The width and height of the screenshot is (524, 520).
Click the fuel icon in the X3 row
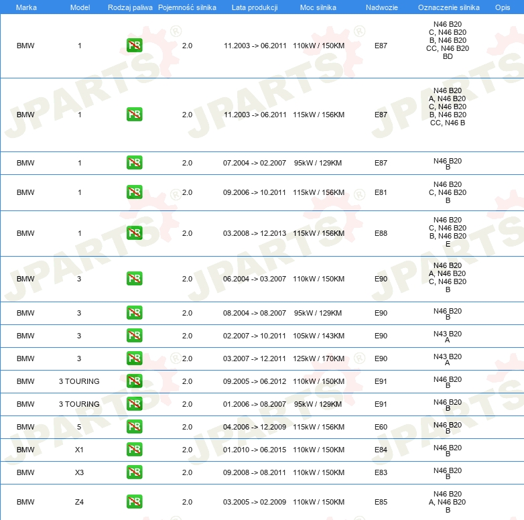click(134, 472)
